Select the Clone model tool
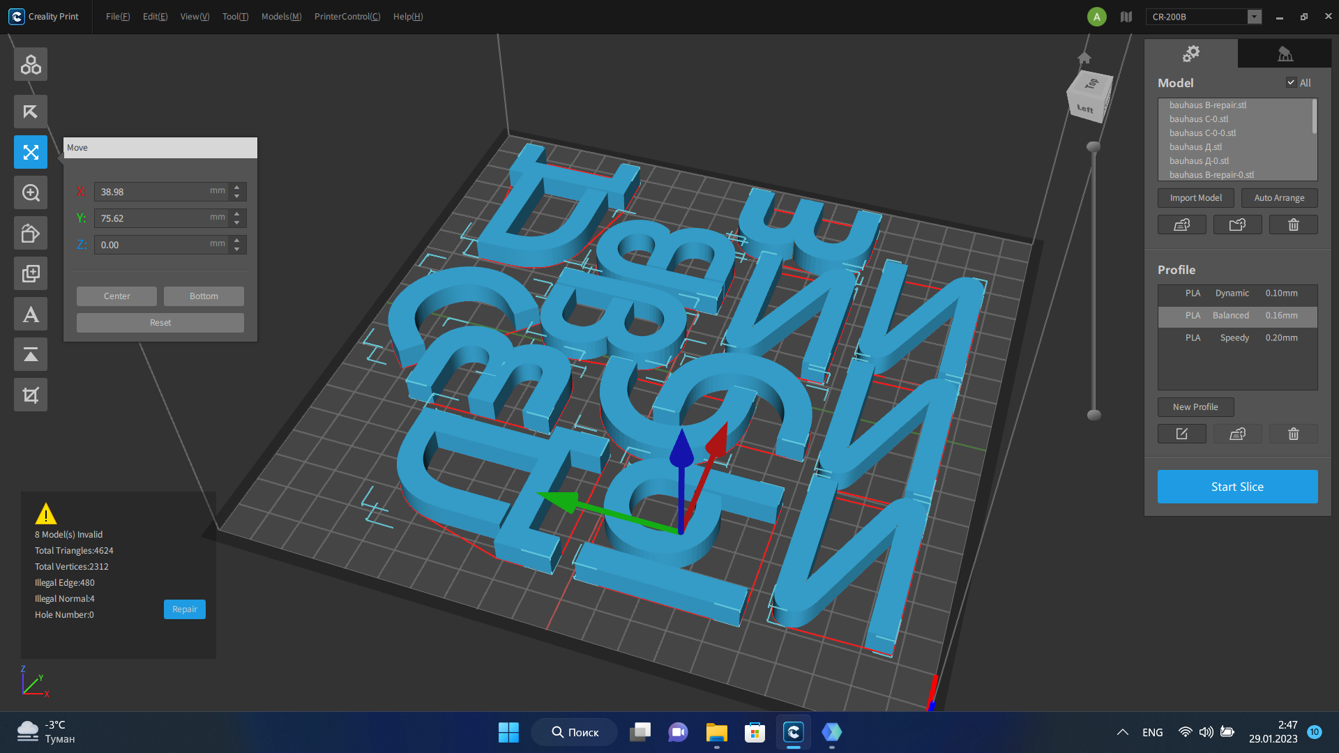The image size is (1339, 753). [30, 273]
